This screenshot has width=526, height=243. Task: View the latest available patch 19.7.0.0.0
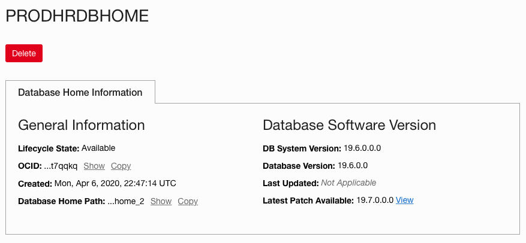[404, 200]
